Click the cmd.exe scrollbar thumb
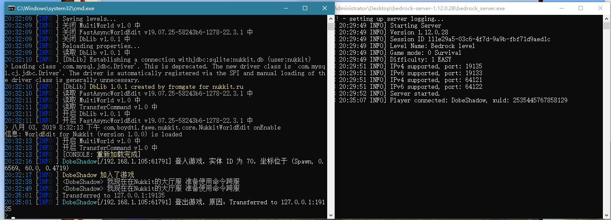The height and width of the screenshot is (220, 611). (x=331, y=26)
